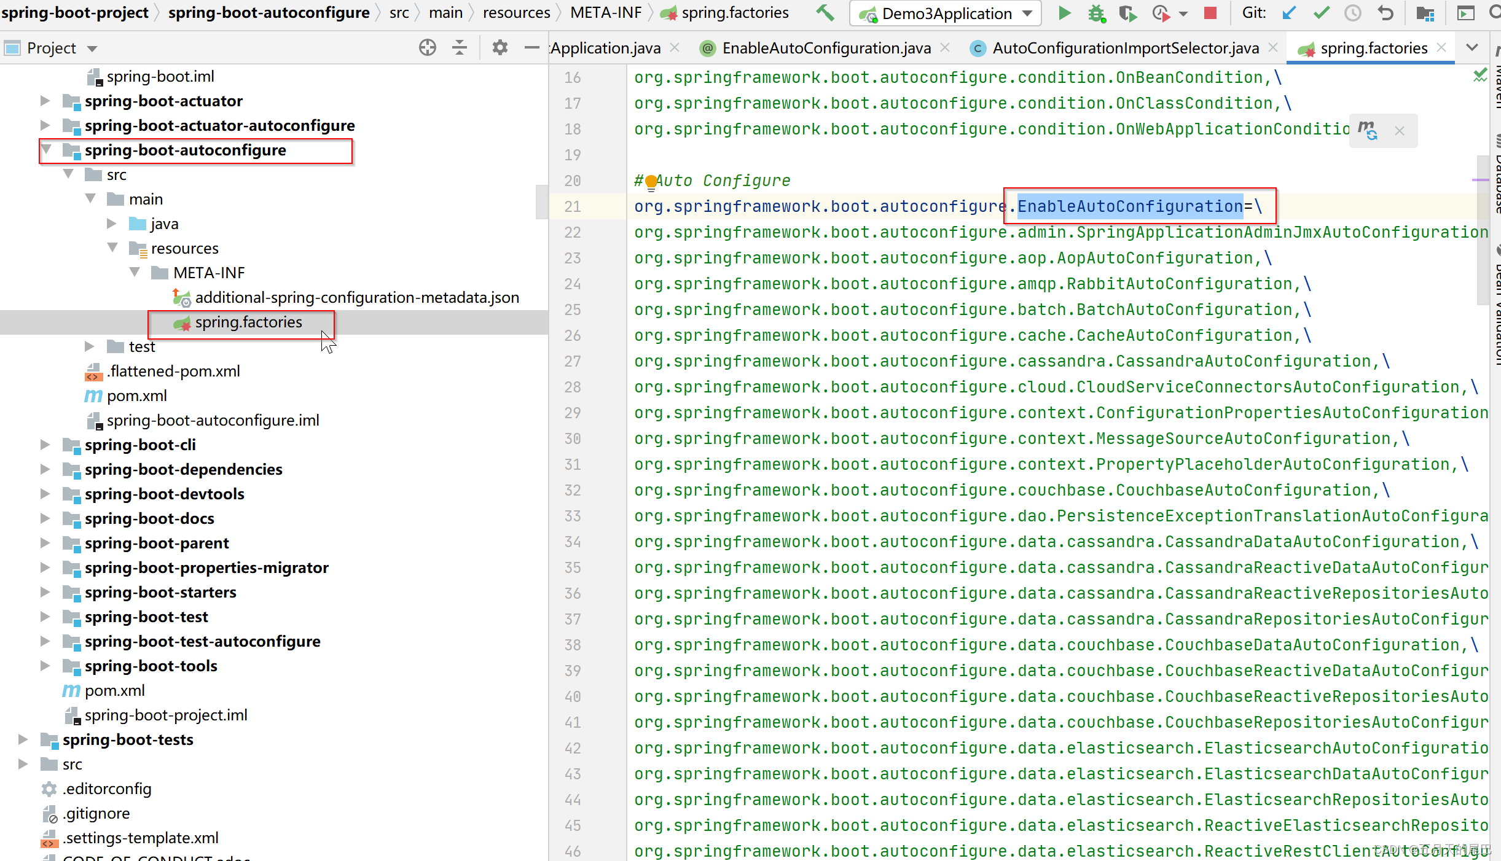Close the EnableAutoConfiguration.java tab

tap(945, 48)
